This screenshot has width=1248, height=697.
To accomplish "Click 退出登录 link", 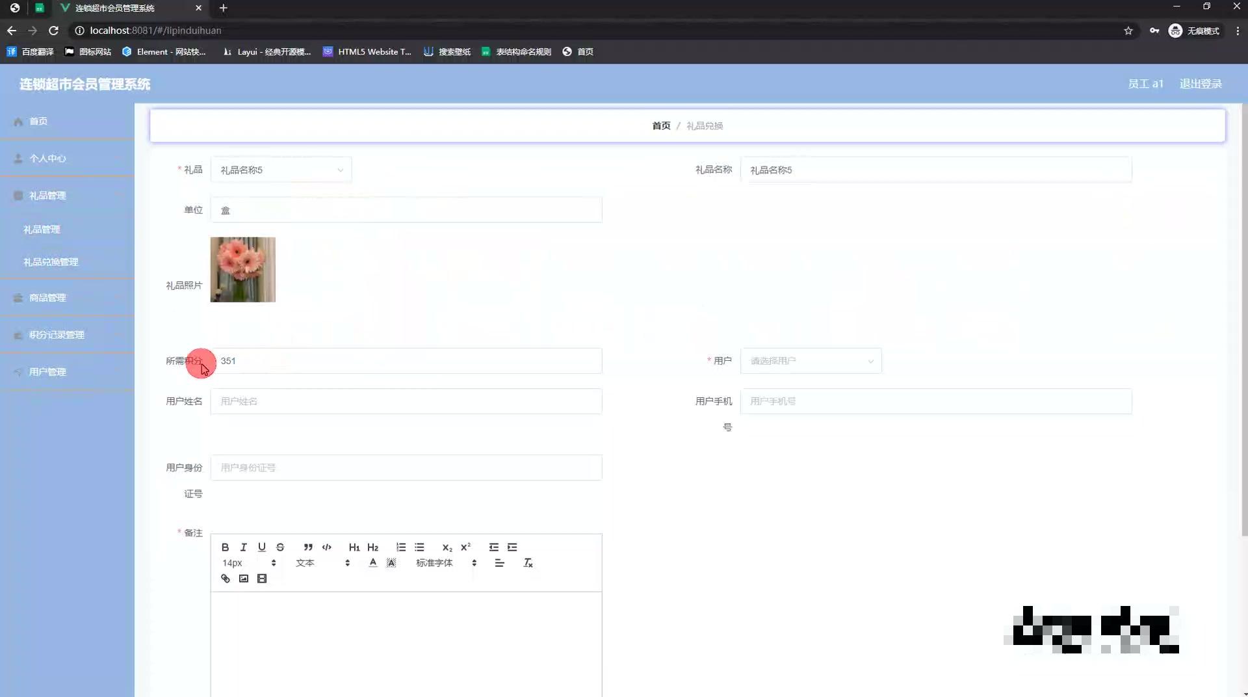I will 1201,84.
